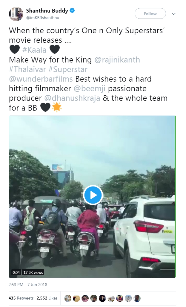The image size is (186, 307).
Task: View the 435 Retweets list
Action: tap(21, 298)
